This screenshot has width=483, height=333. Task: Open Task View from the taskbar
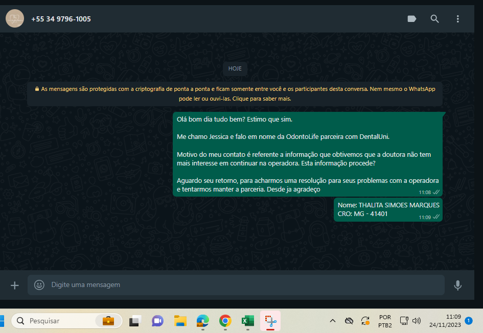tap(134, 321)
